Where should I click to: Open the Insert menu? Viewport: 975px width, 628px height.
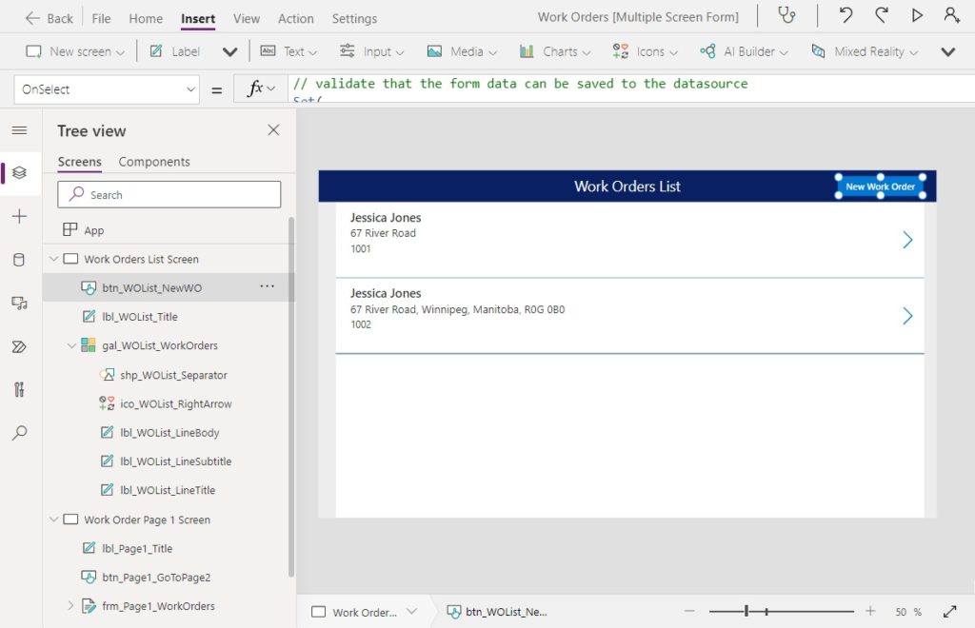point(197,17)
